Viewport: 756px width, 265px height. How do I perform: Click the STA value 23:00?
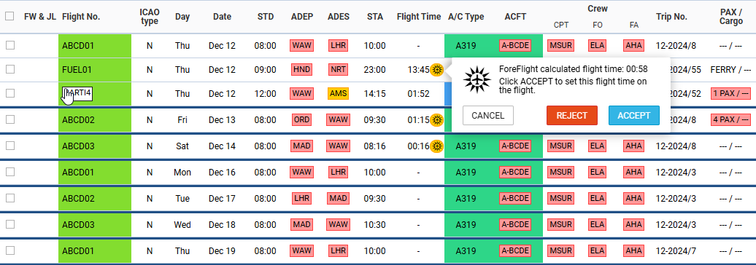tap(375, 70)
